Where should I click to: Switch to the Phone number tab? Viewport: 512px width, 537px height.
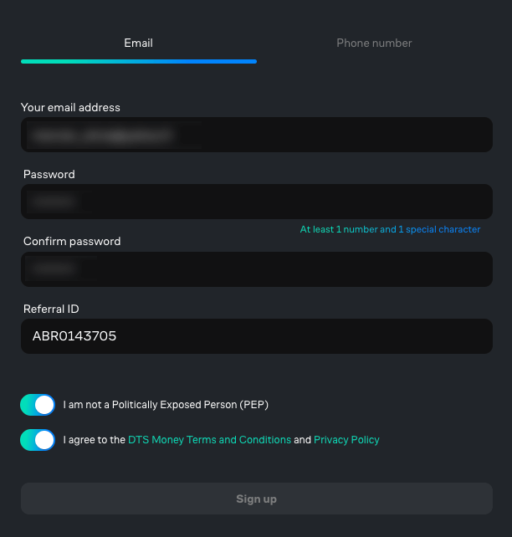click(x=374, y=43)
